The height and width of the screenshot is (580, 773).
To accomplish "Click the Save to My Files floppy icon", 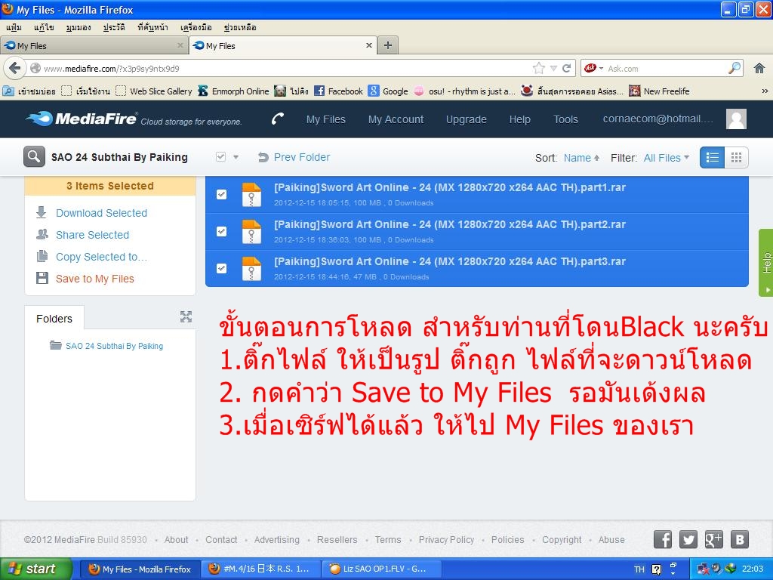I will tap(42, 278).
